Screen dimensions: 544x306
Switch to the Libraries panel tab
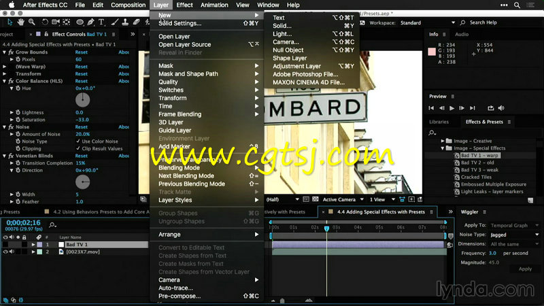[x=439, y=122]
